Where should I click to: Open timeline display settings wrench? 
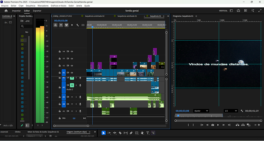(78, 25)
